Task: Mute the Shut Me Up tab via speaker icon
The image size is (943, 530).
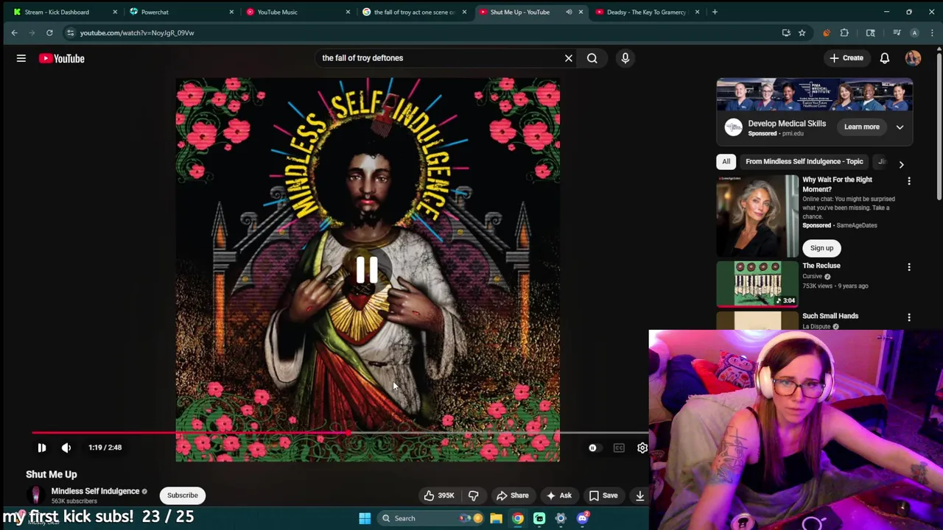Action: pyautogui.click(x=569, y=12)
